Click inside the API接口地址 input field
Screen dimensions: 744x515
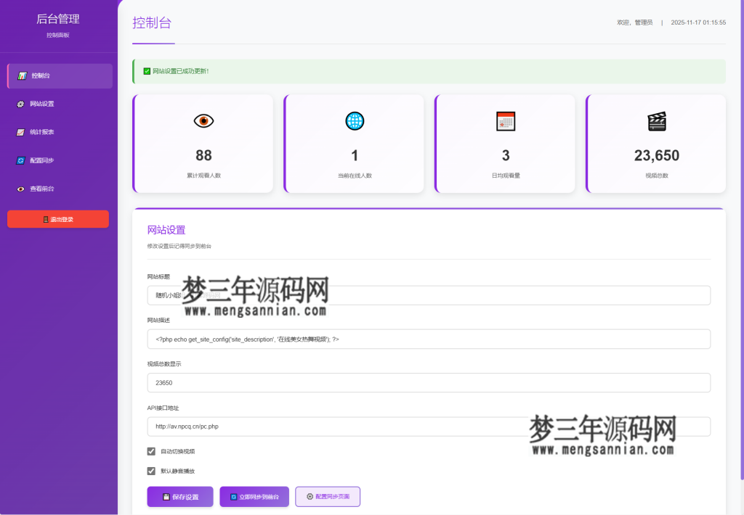429,426
